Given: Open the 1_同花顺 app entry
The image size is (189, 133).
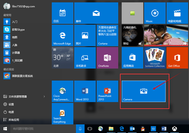Looking at the screenshot, I should click(x=13, y=61).
